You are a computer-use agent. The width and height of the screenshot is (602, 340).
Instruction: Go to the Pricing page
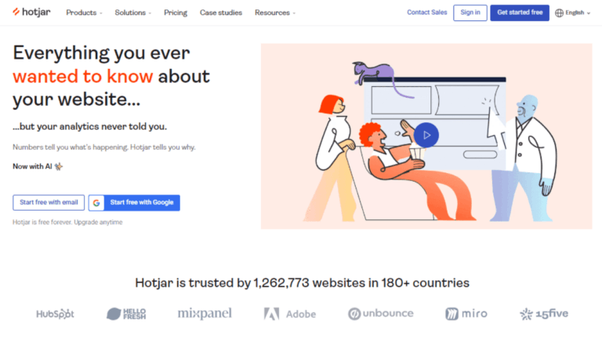[x=176, y=13]
